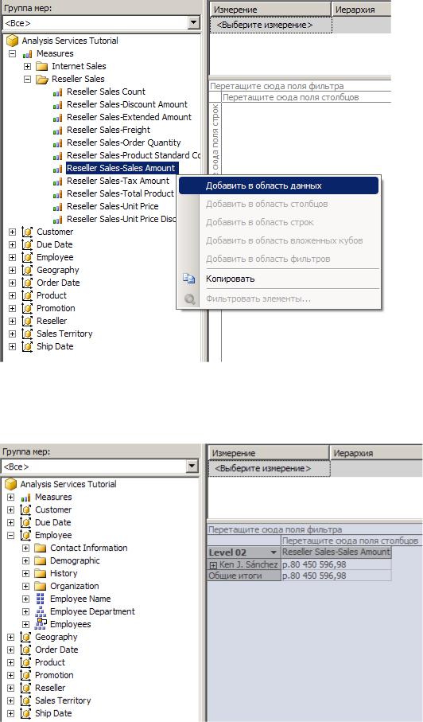Select Добавить в область фильтров

tap(278, 259)
